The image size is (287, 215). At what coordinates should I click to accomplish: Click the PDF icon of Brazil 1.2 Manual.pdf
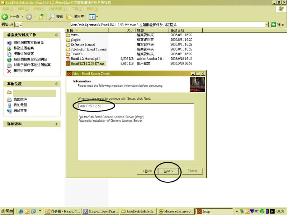click(x=68, y=59)
